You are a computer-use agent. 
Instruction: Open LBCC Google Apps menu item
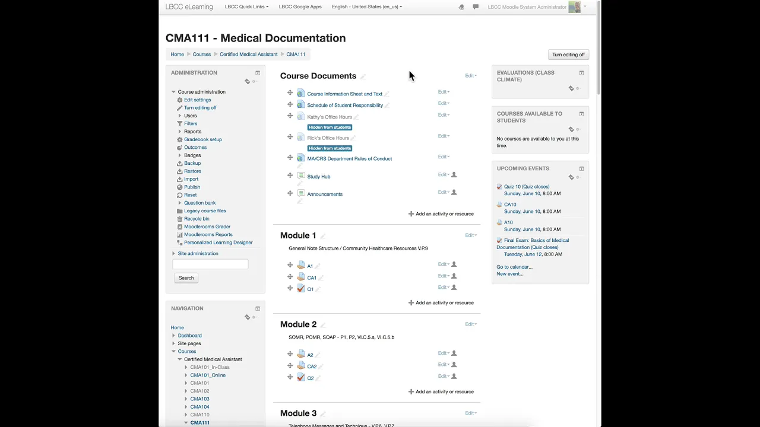[300, 7]
